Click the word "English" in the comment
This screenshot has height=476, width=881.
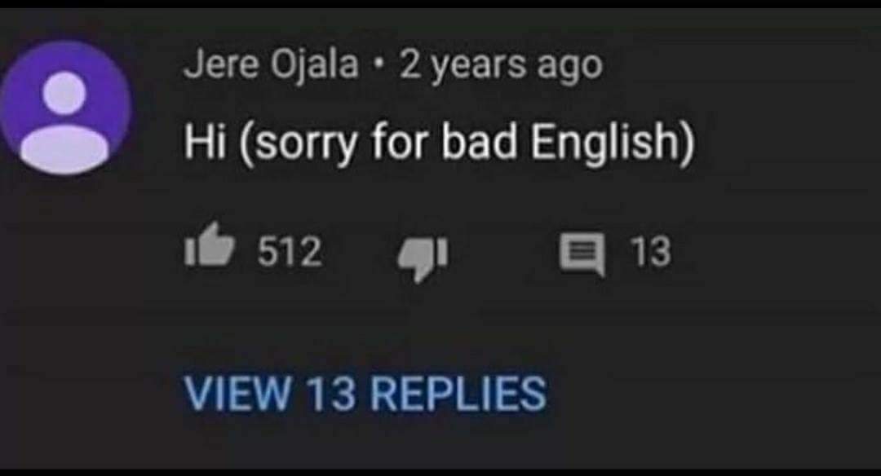(x=606, y=143)
